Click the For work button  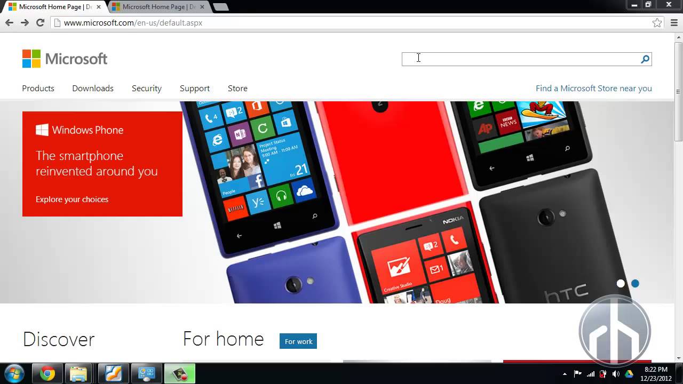point(298,341)
